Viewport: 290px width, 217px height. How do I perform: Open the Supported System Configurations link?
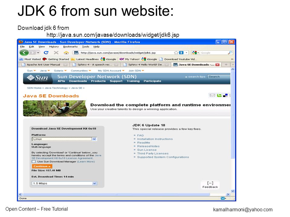tap(163, 157)
